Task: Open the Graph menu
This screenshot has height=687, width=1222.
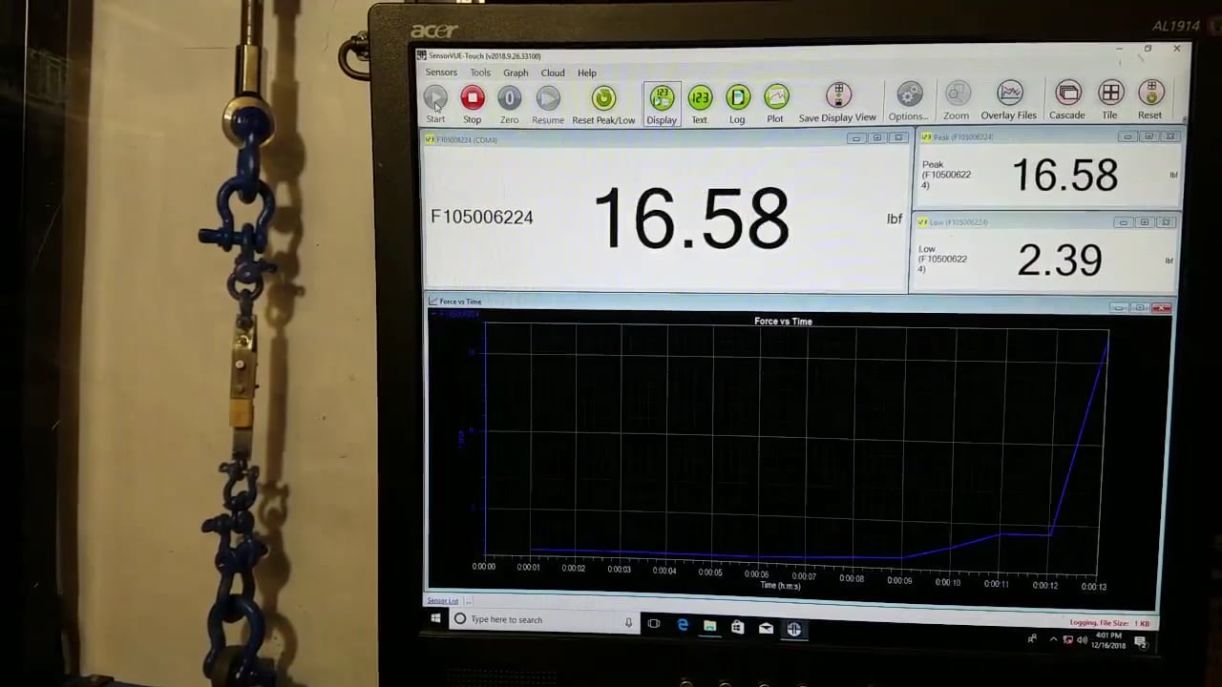Action: 516,73
